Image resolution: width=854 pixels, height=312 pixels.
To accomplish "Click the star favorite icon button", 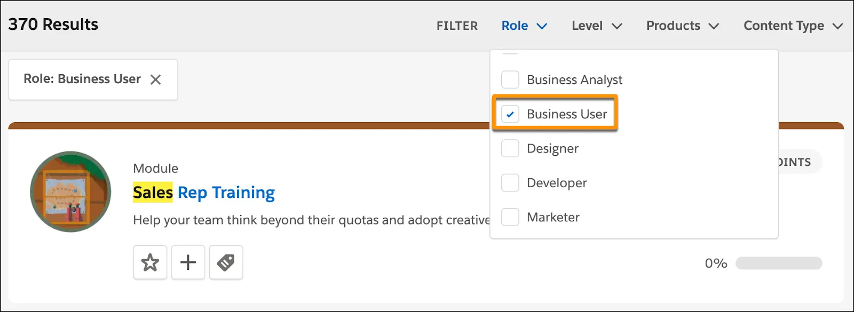I will click(x=150, y=262).
